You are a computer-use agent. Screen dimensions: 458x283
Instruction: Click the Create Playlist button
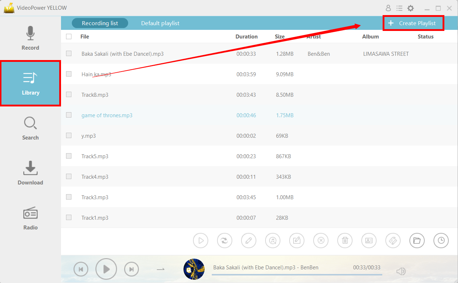click(413, 23)
